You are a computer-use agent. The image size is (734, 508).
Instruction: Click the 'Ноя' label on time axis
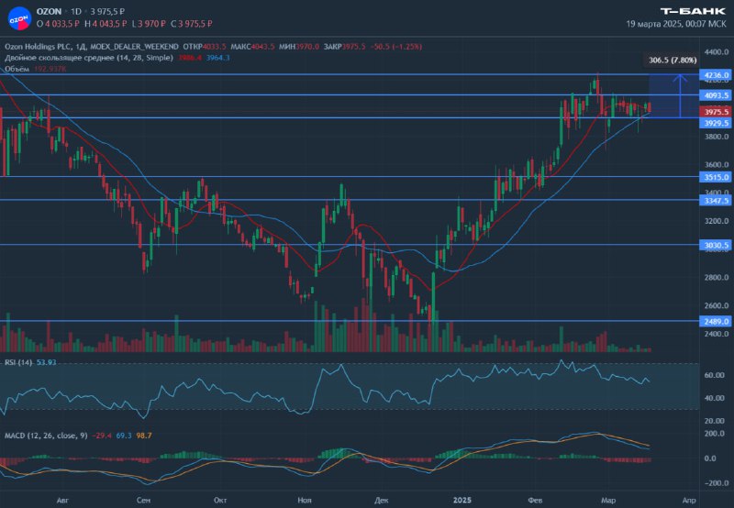tap(305, 501)
